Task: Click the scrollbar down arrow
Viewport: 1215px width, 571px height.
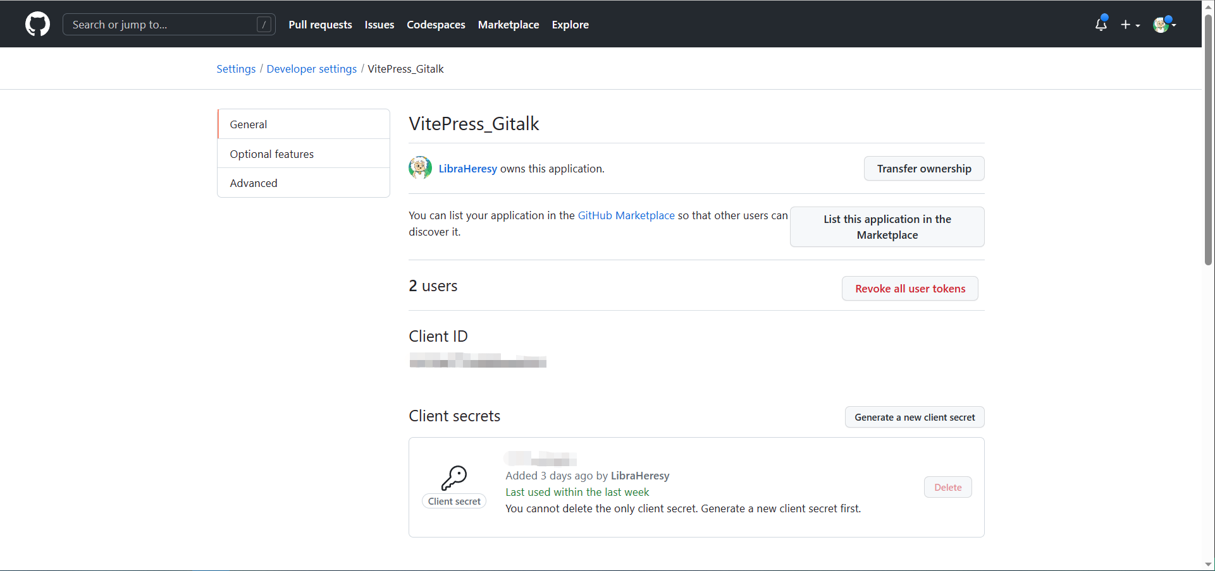Action: click(1209, 565)
